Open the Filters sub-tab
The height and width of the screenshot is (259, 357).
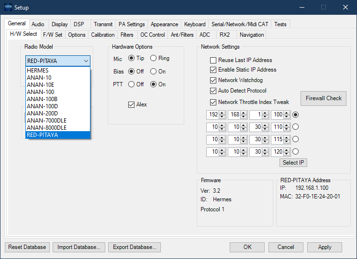pyautogui.click(x=127, y=35)
